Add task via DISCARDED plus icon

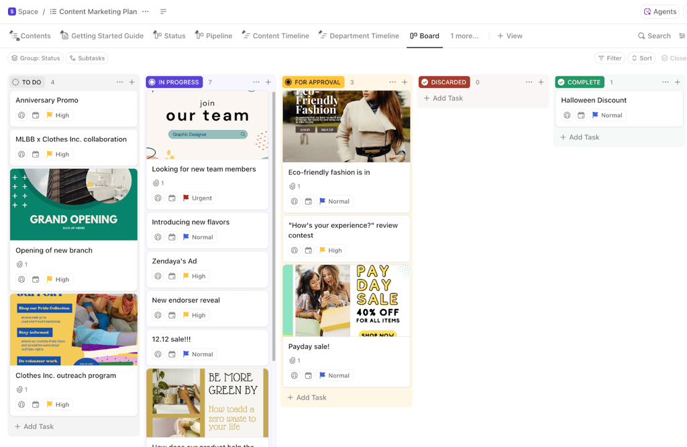541,82
